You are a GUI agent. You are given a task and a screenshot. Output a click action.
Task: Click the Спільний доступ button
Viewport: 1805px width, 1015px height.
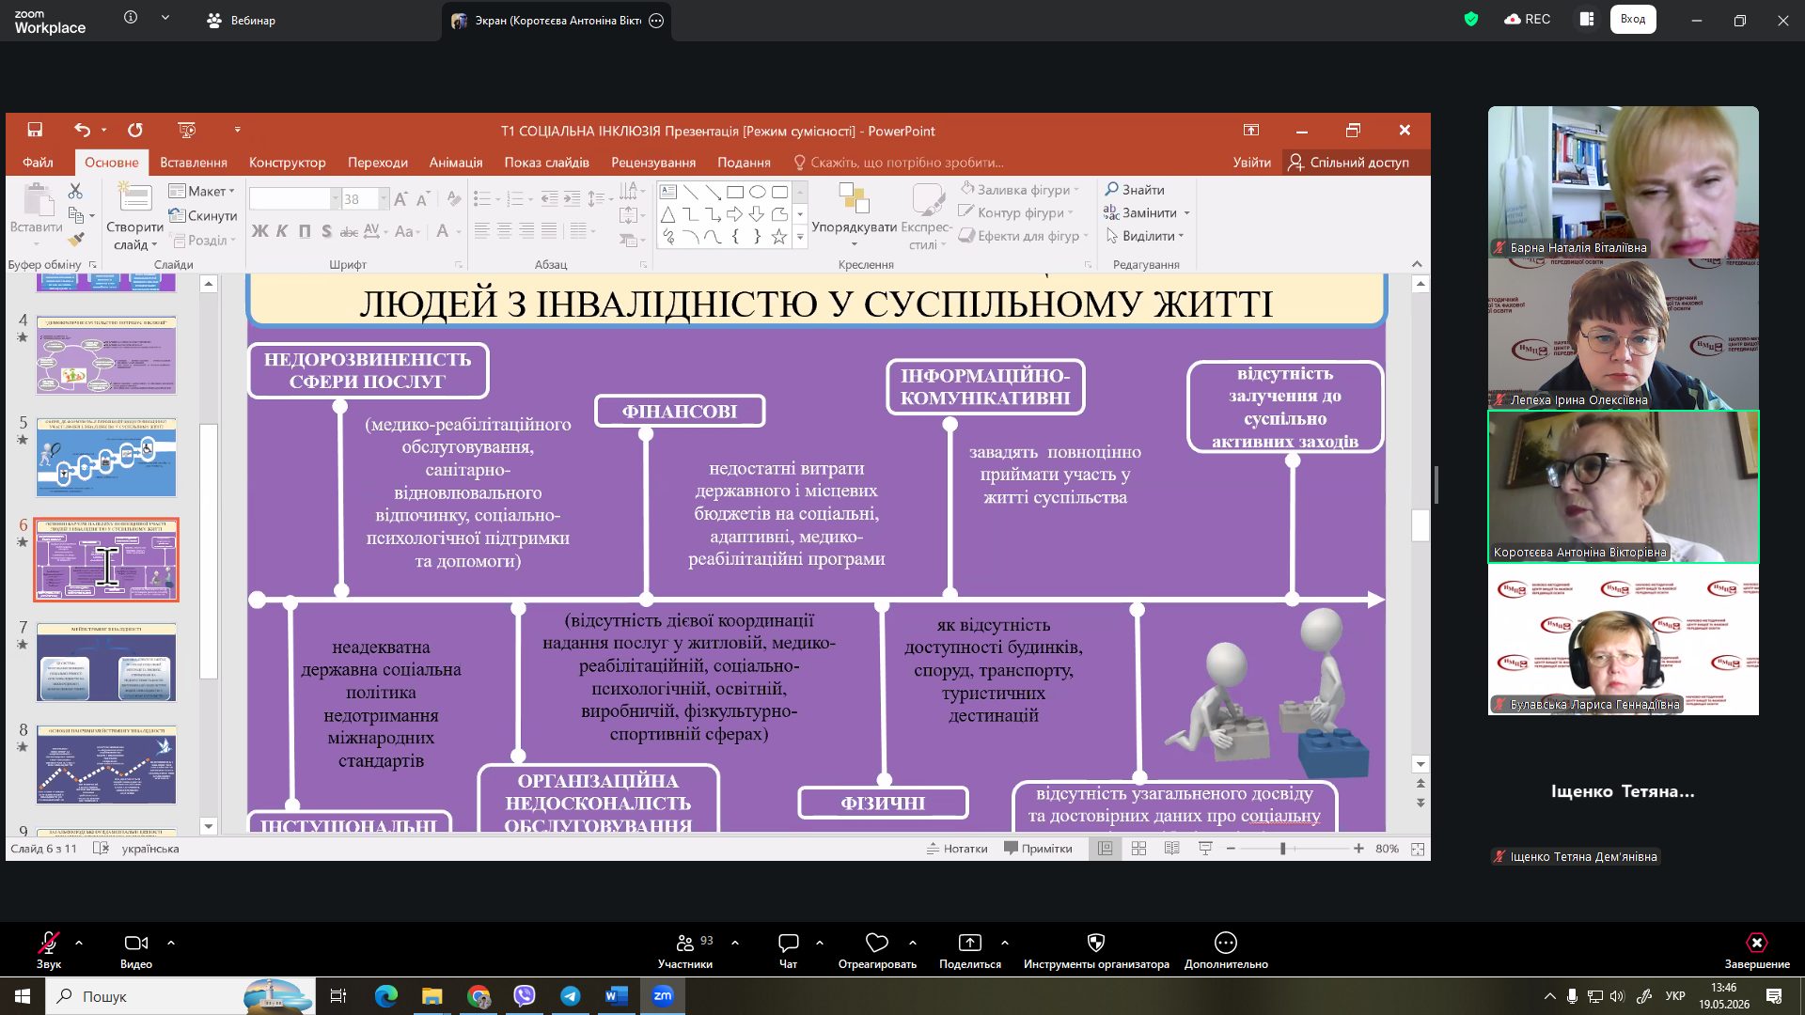point(1349,162)
